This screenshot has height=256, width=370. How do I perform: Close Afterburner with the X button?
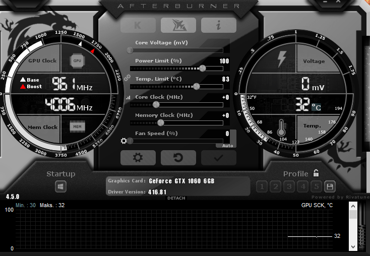[338, 2]
